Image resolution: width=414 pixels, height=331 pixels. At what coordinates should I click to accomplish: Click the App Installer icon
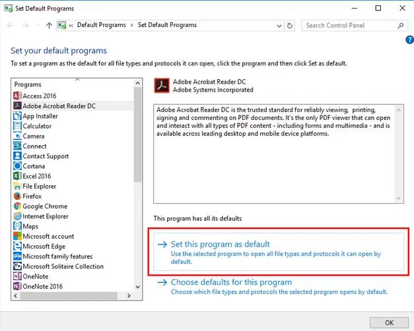point(17,116)
